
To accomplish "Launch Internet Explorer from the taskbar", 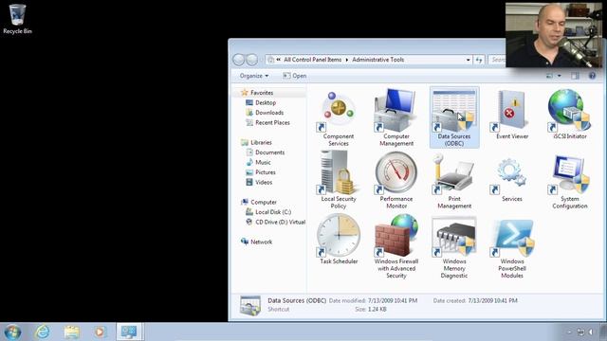I will coord(42,332).
